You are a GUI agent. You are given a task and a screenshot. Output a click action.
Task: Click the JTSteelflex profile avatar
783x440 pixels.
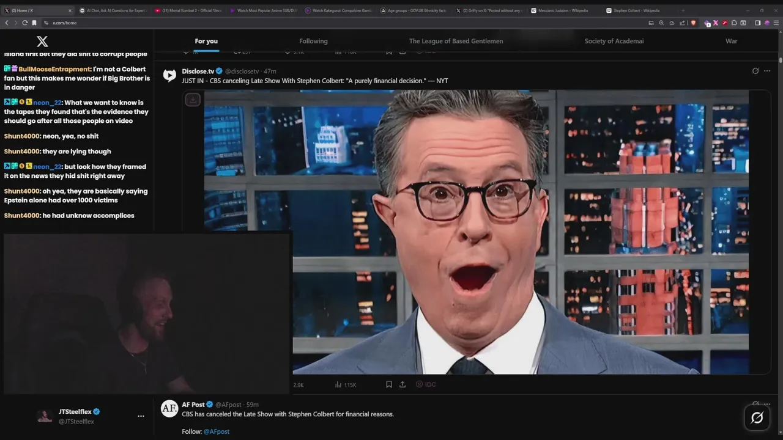(x=45, y=416)
